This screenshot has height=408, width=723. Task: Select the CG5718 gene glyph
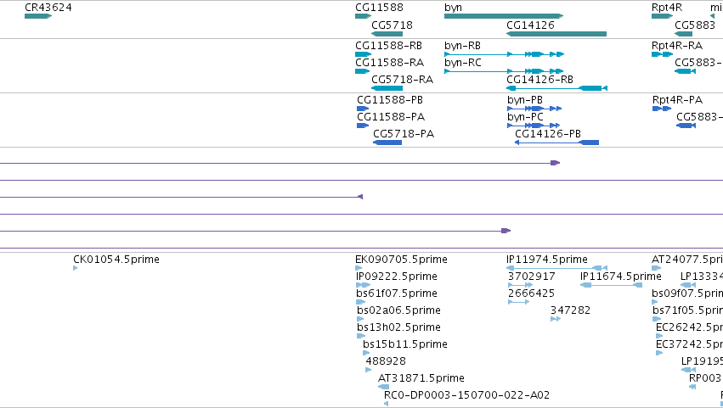coord(387,34)
